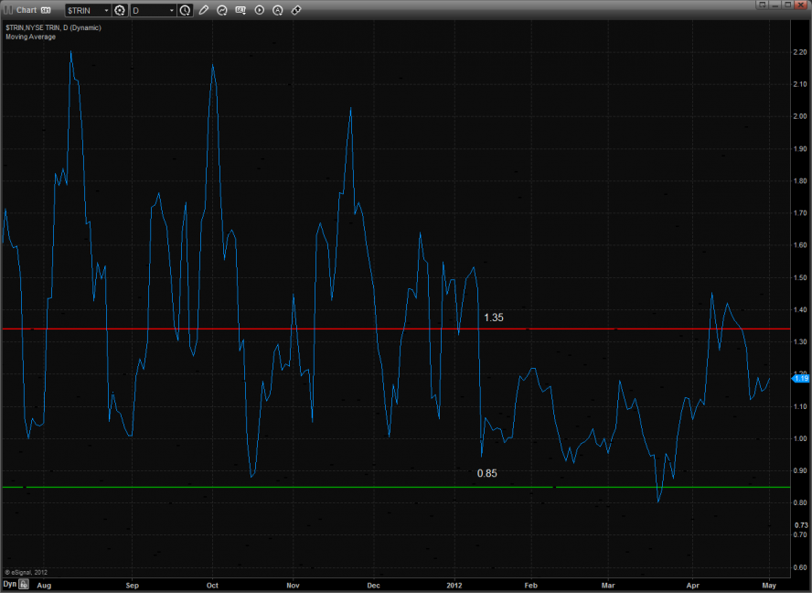Click the interval clock icon
The image size is (812, 593).
(x=185, y=10)
